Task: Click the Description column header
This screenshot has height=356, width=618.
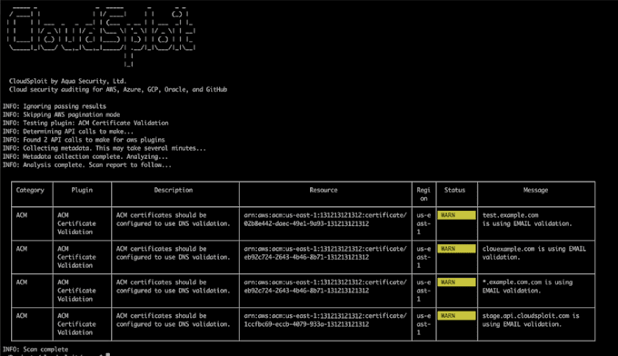Action: [174, 190]
